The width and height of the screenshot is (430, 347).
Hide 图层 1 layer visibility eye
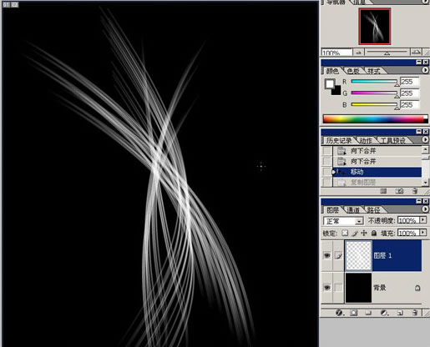pyautogui.click(x=327, y=255)
